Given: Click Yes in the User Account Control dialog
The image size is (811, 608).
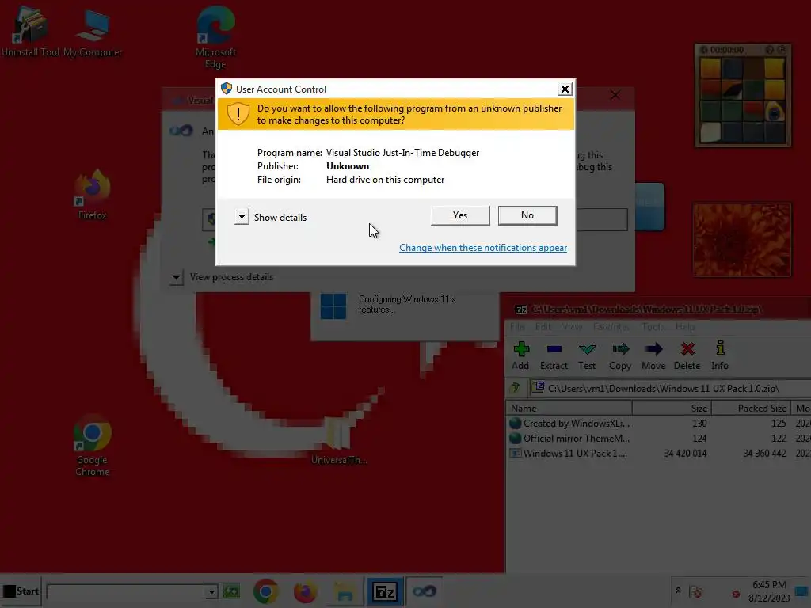Looking at the screenshot, I should point(460,215).
